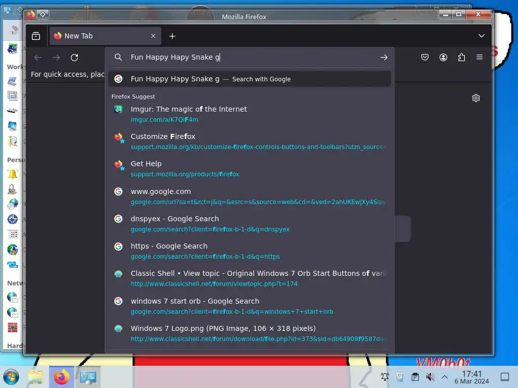Click the support.mozilla.org/products/firefox URL text
Image resolution: width=518 pixels, height=388 pixels.
pos(185,174)
